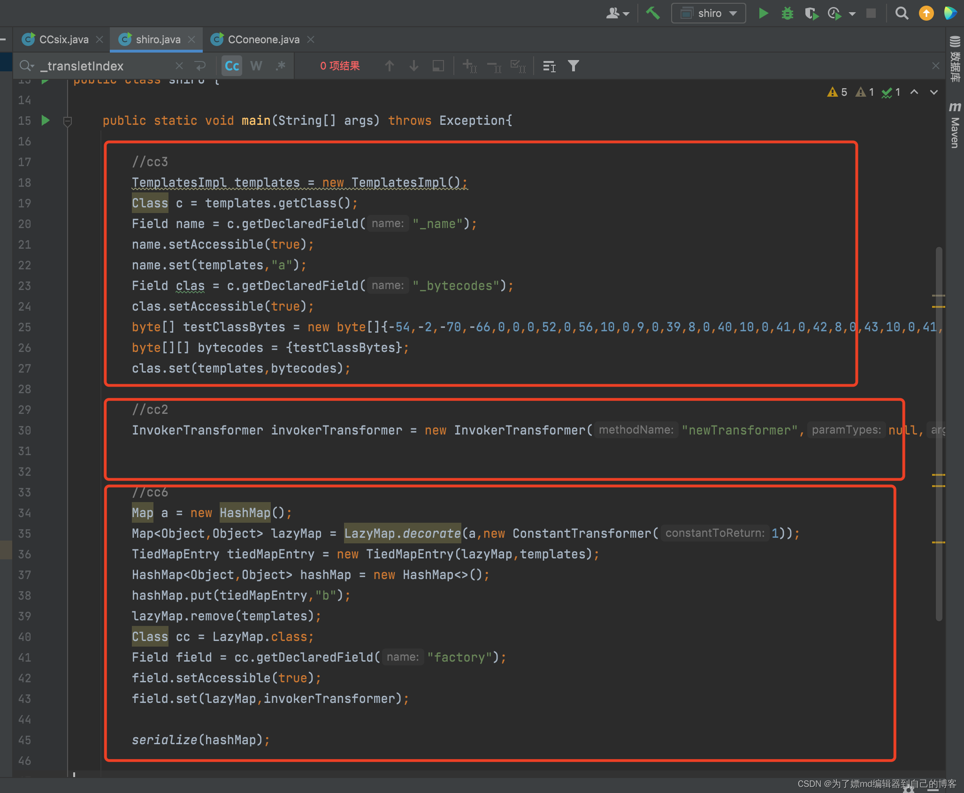Click the "newTransformer" string literal

[x=740, y=430]
